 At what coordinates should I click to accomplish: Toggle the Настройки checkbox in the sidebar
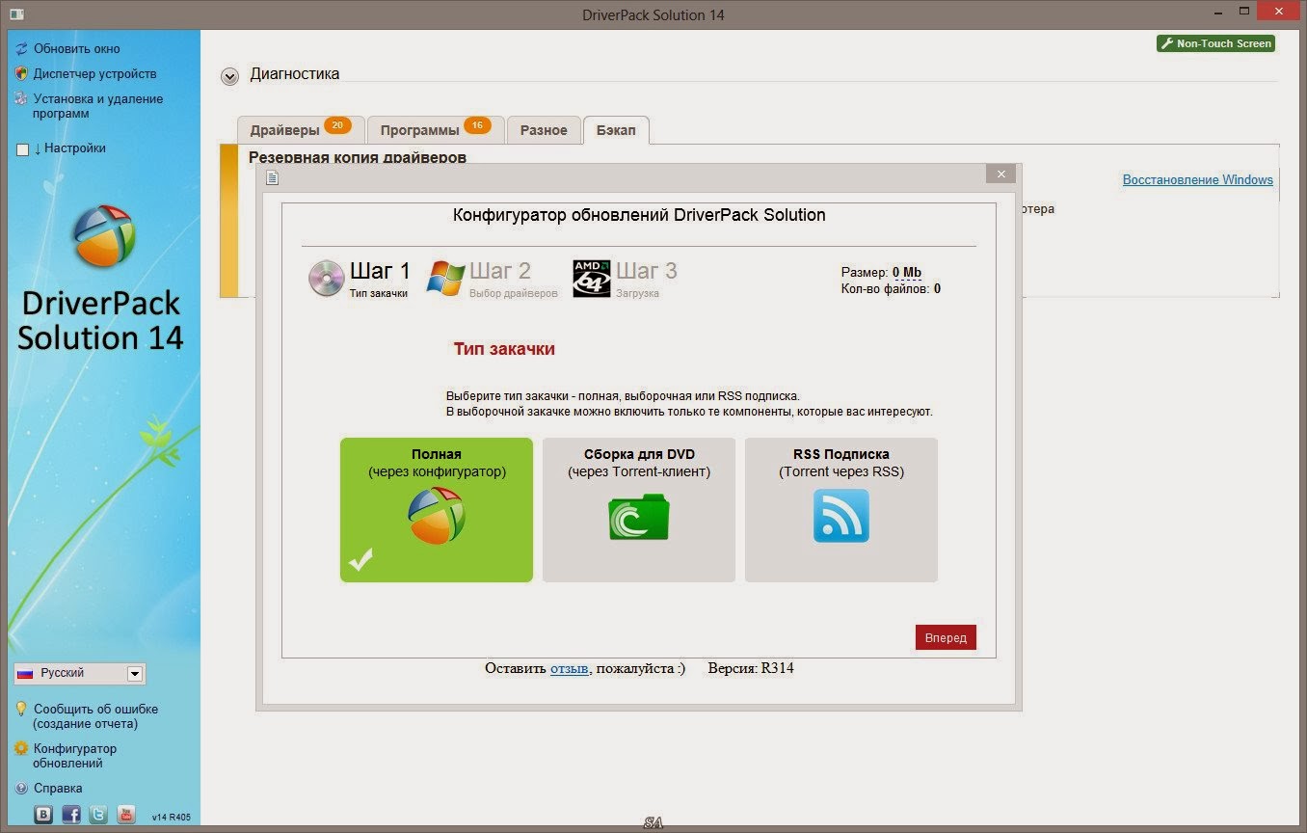21,148
